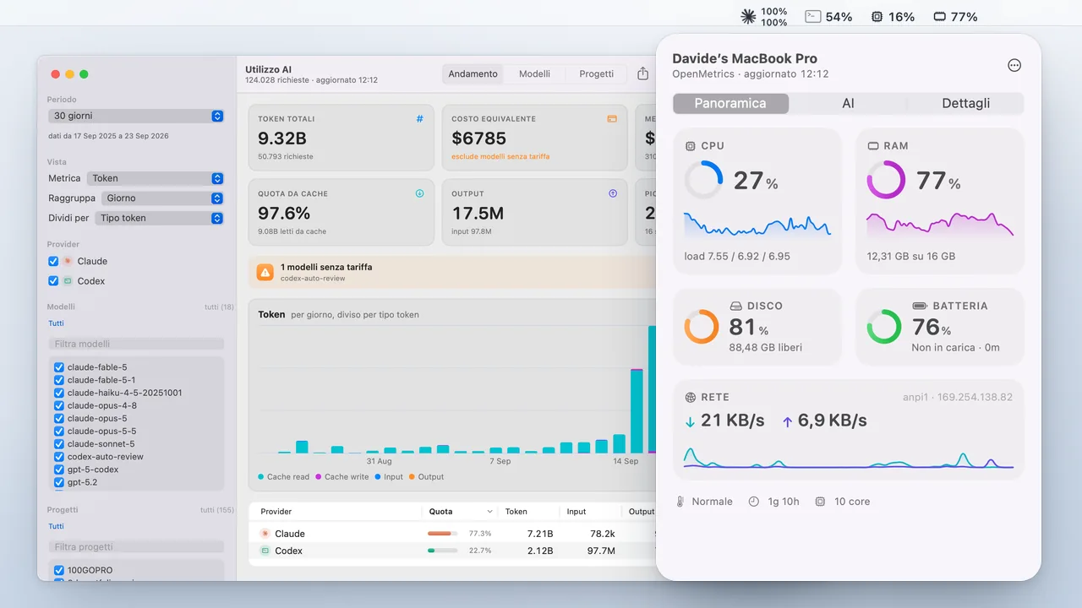Image resolution: width=1082 pixels, height=608 pixels.
Task: Click the RAM icon in the RAM card
Action: [873, 146]
